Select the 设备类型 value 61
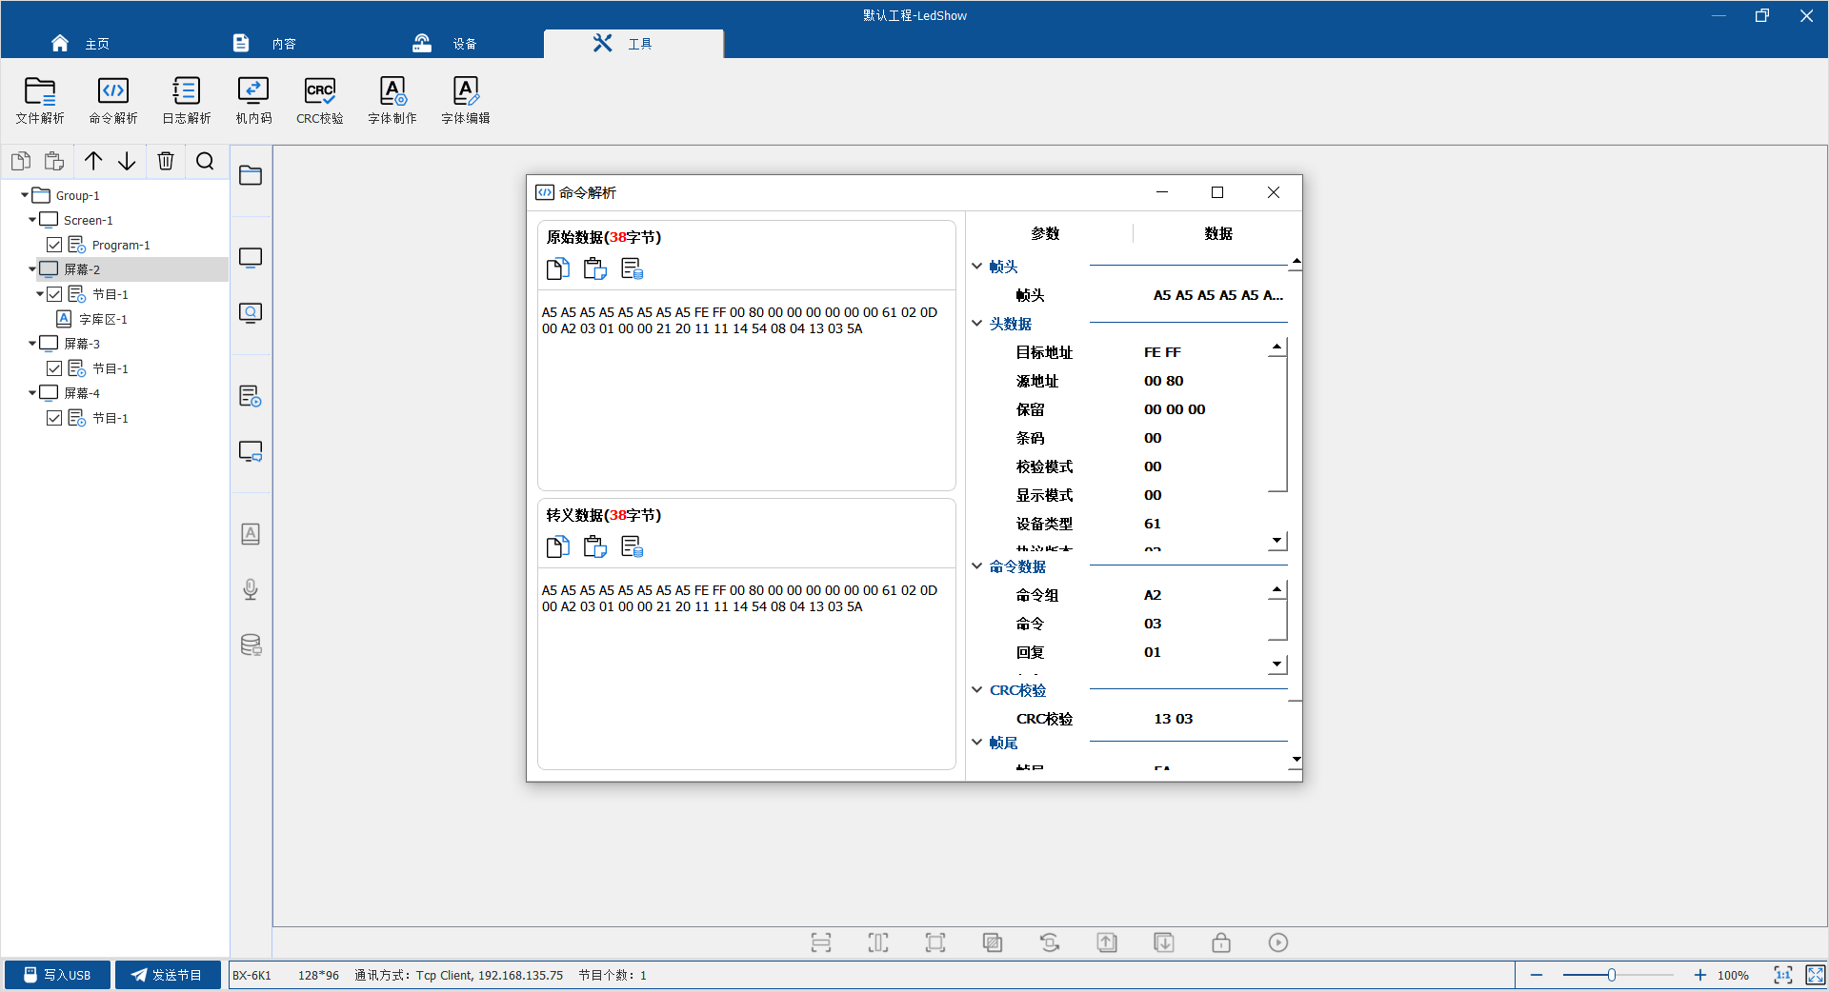Viewport: 1829px width, 992px height. 1153,524
